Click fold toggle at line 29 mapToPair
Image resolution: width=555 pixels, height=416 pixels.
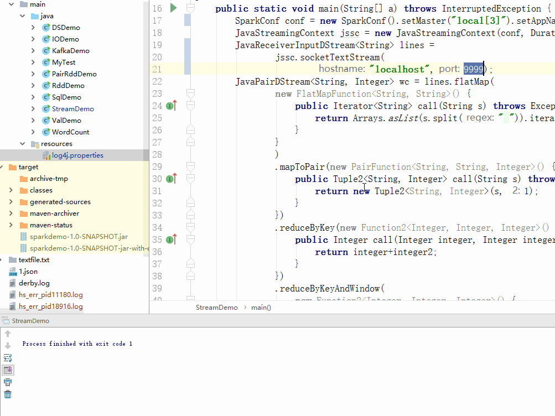pos(190,167)
